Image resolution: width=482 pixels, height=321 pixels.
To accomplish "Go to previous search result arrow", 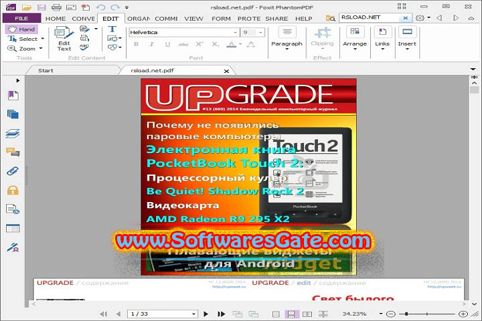I will (x=439, y=18).
